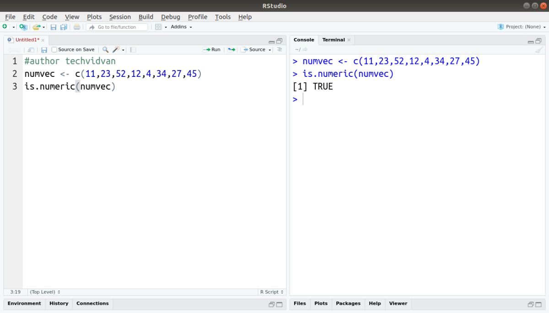This screenshot has width=549, height=313.
Task: Maximize the source editor pane
Action: (280, 41)
